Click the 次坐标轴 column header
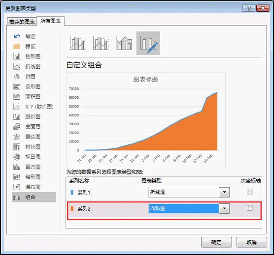Screen dimensions: 274x255 coord(250,181)
